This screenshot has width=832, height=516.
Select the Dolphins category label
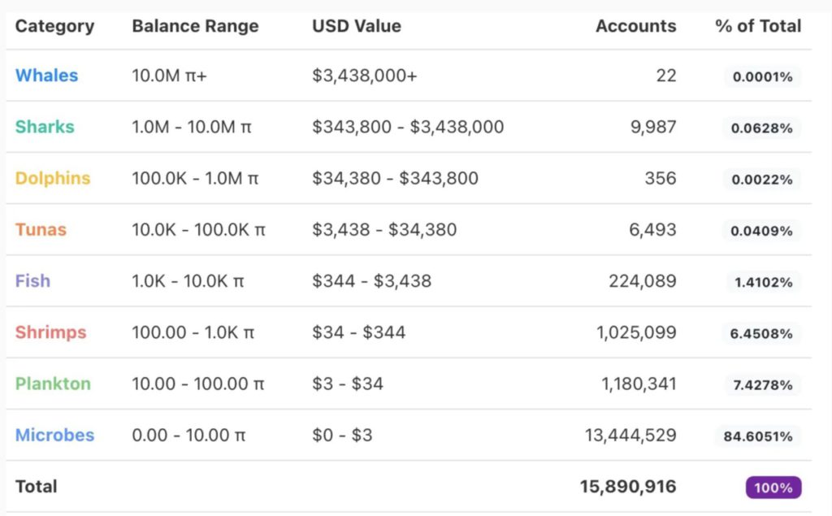tap(53, 178)
